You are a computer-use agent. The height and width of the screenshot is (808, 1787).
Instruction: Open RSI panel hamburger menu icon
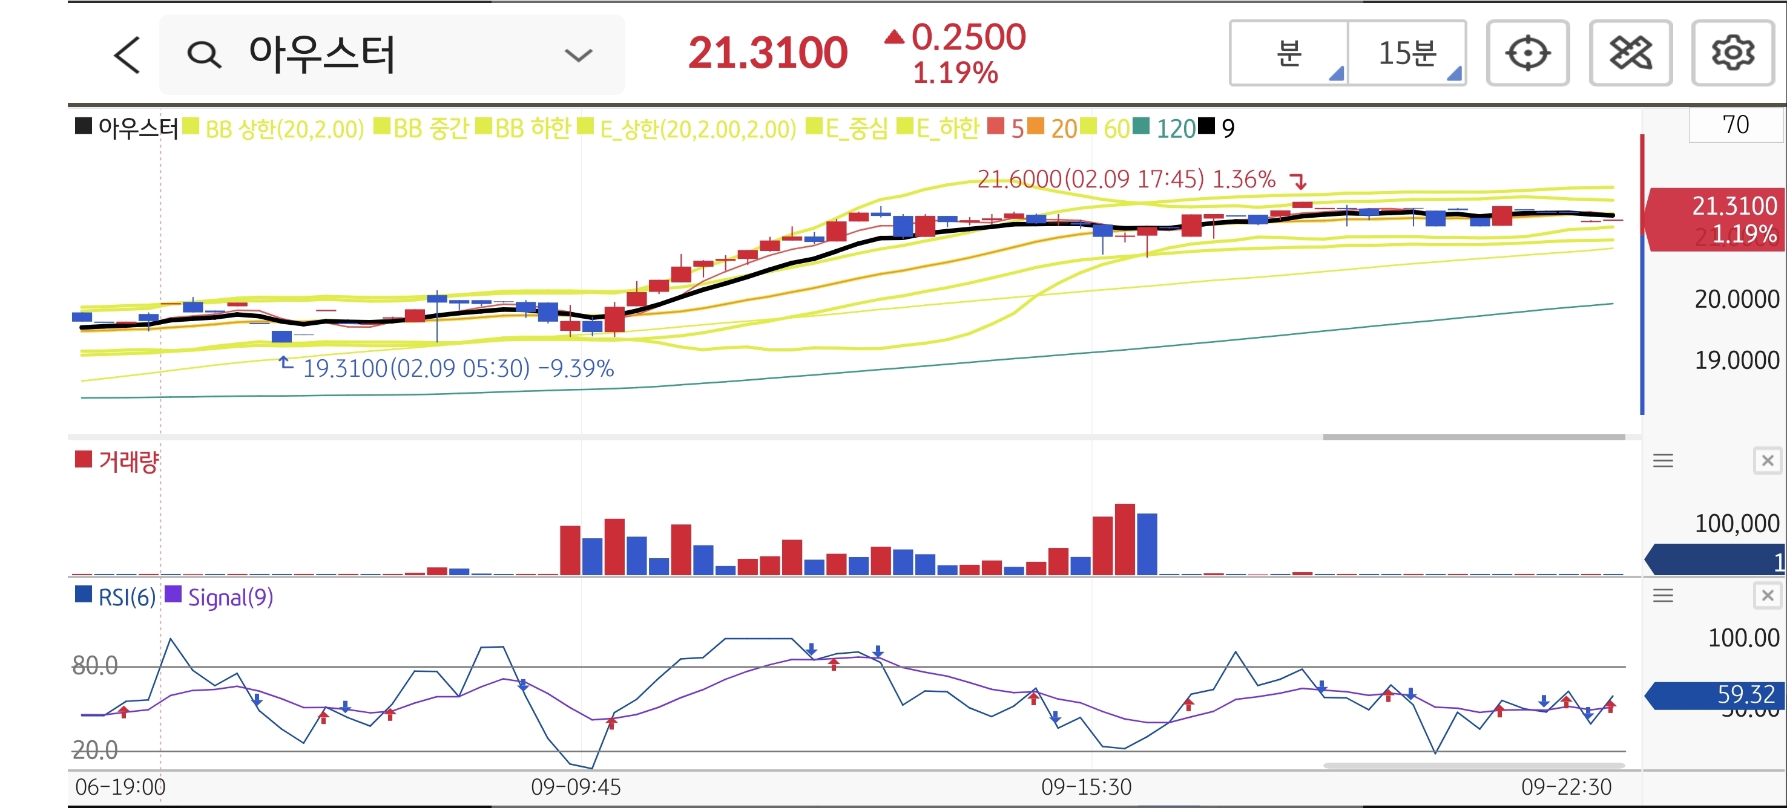tap(1663, 595)
